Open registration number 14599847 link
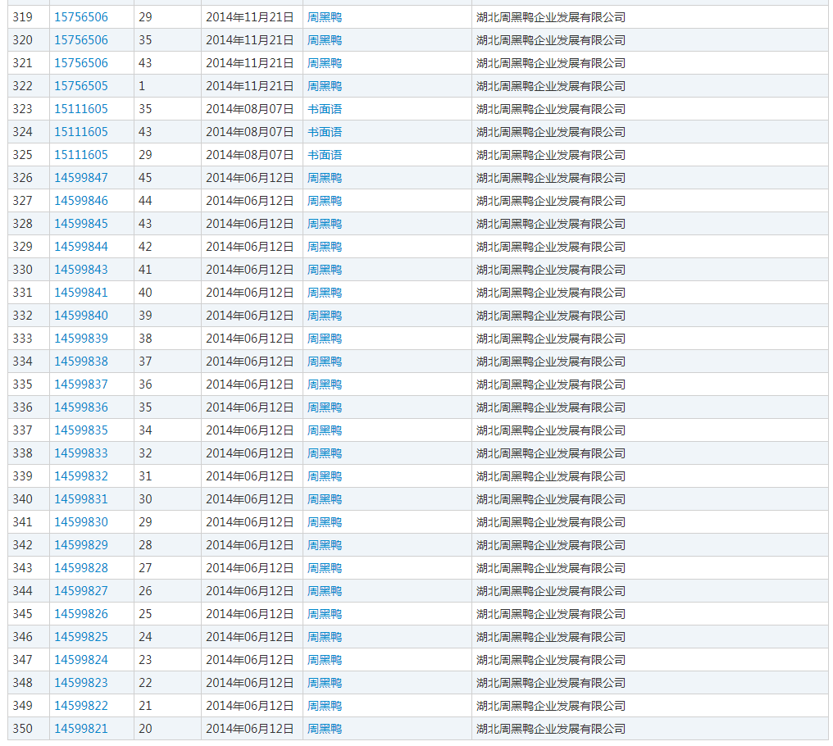 pyautogui.click(x=81, y=178)
